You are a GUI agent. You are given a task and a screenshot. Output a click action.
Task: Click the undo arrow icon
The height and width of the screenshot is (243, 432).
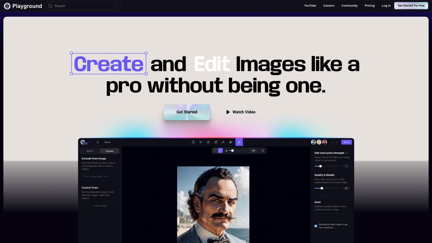332,142
